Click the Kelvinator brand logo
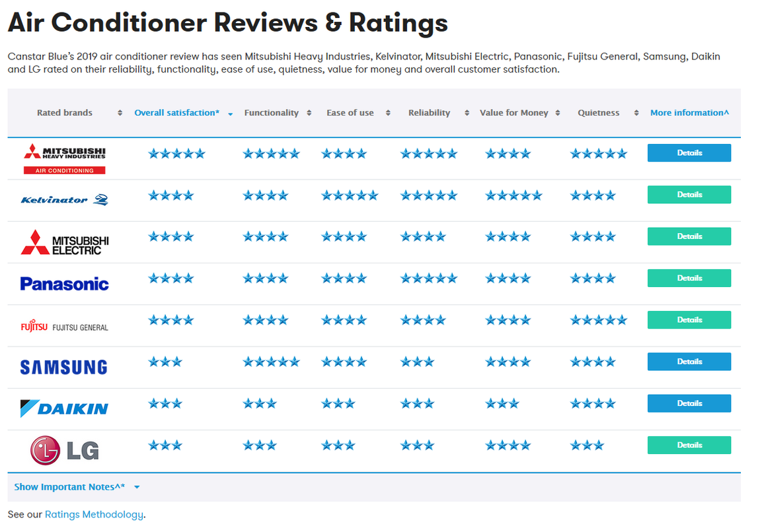This screenshot has height=528, width=762. pos(65,200)
